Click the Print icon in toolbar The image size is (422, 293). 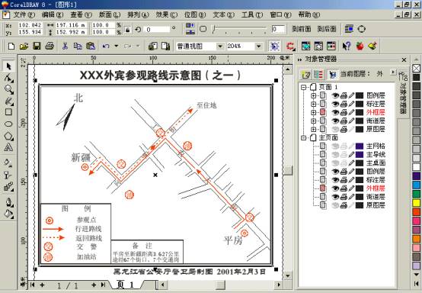tap(50, 46)
